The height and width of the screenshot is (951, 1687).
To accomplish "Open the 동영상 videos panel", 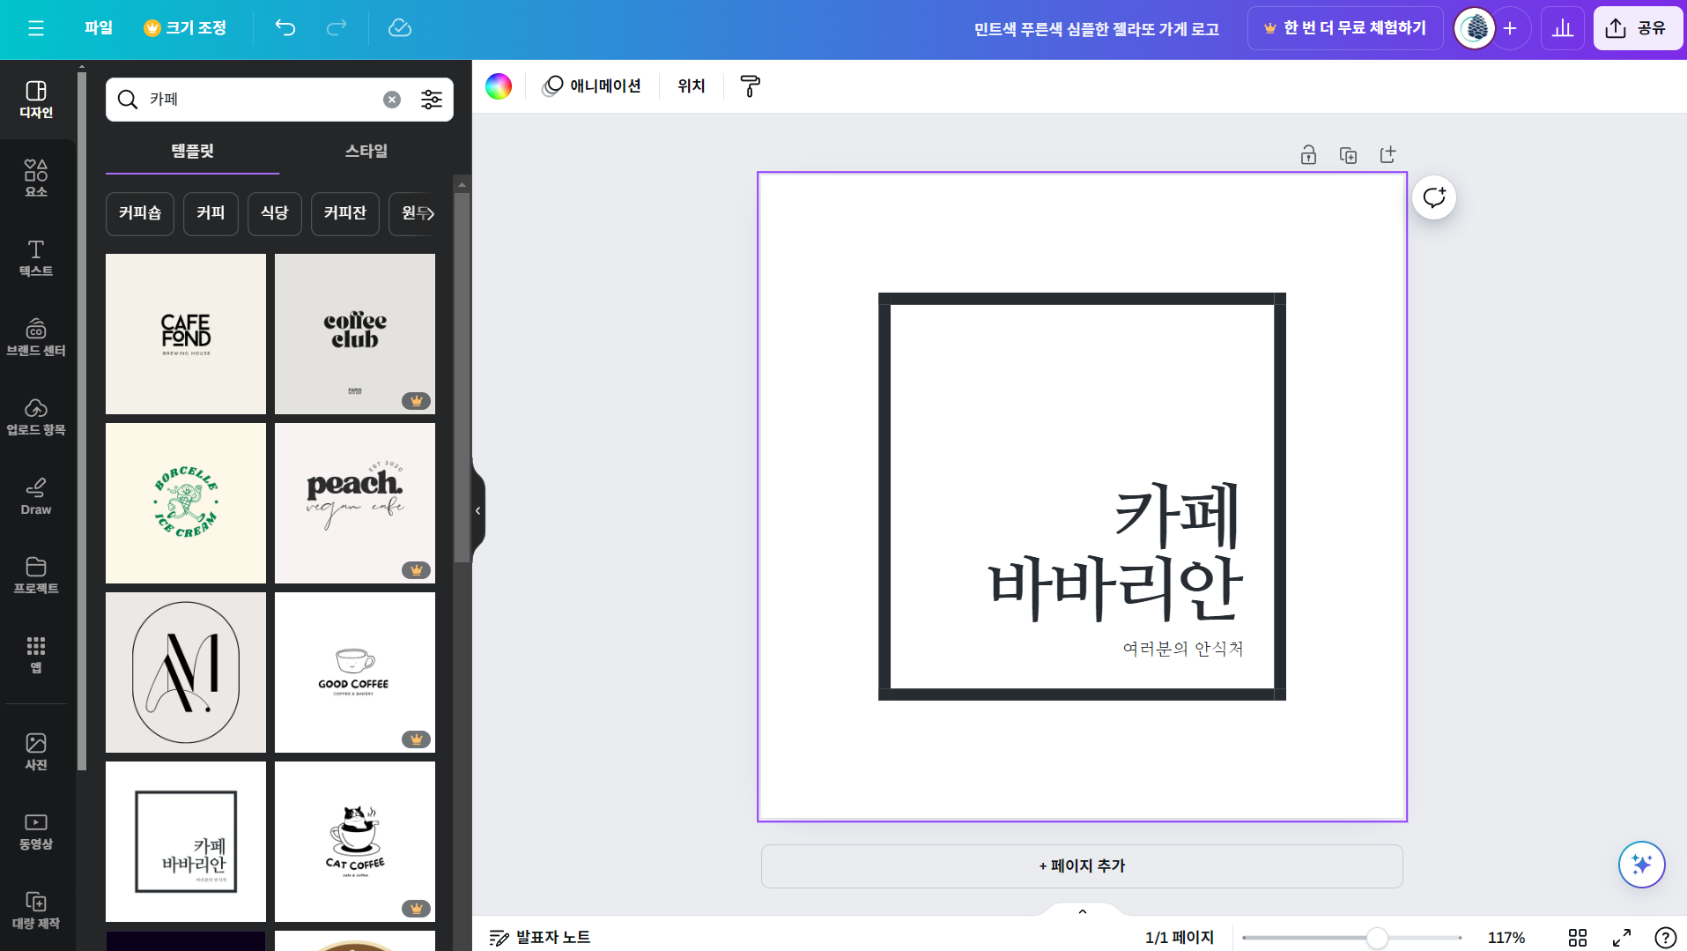I will click(x=36, y=831).
